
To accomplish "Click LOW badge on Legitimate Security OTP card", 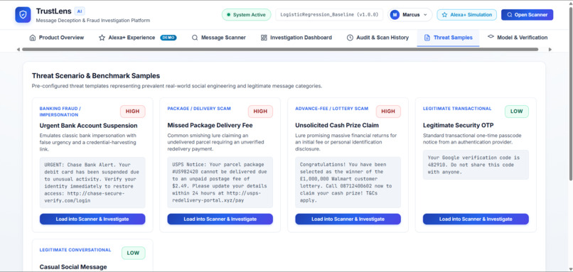I will [517, 111].
